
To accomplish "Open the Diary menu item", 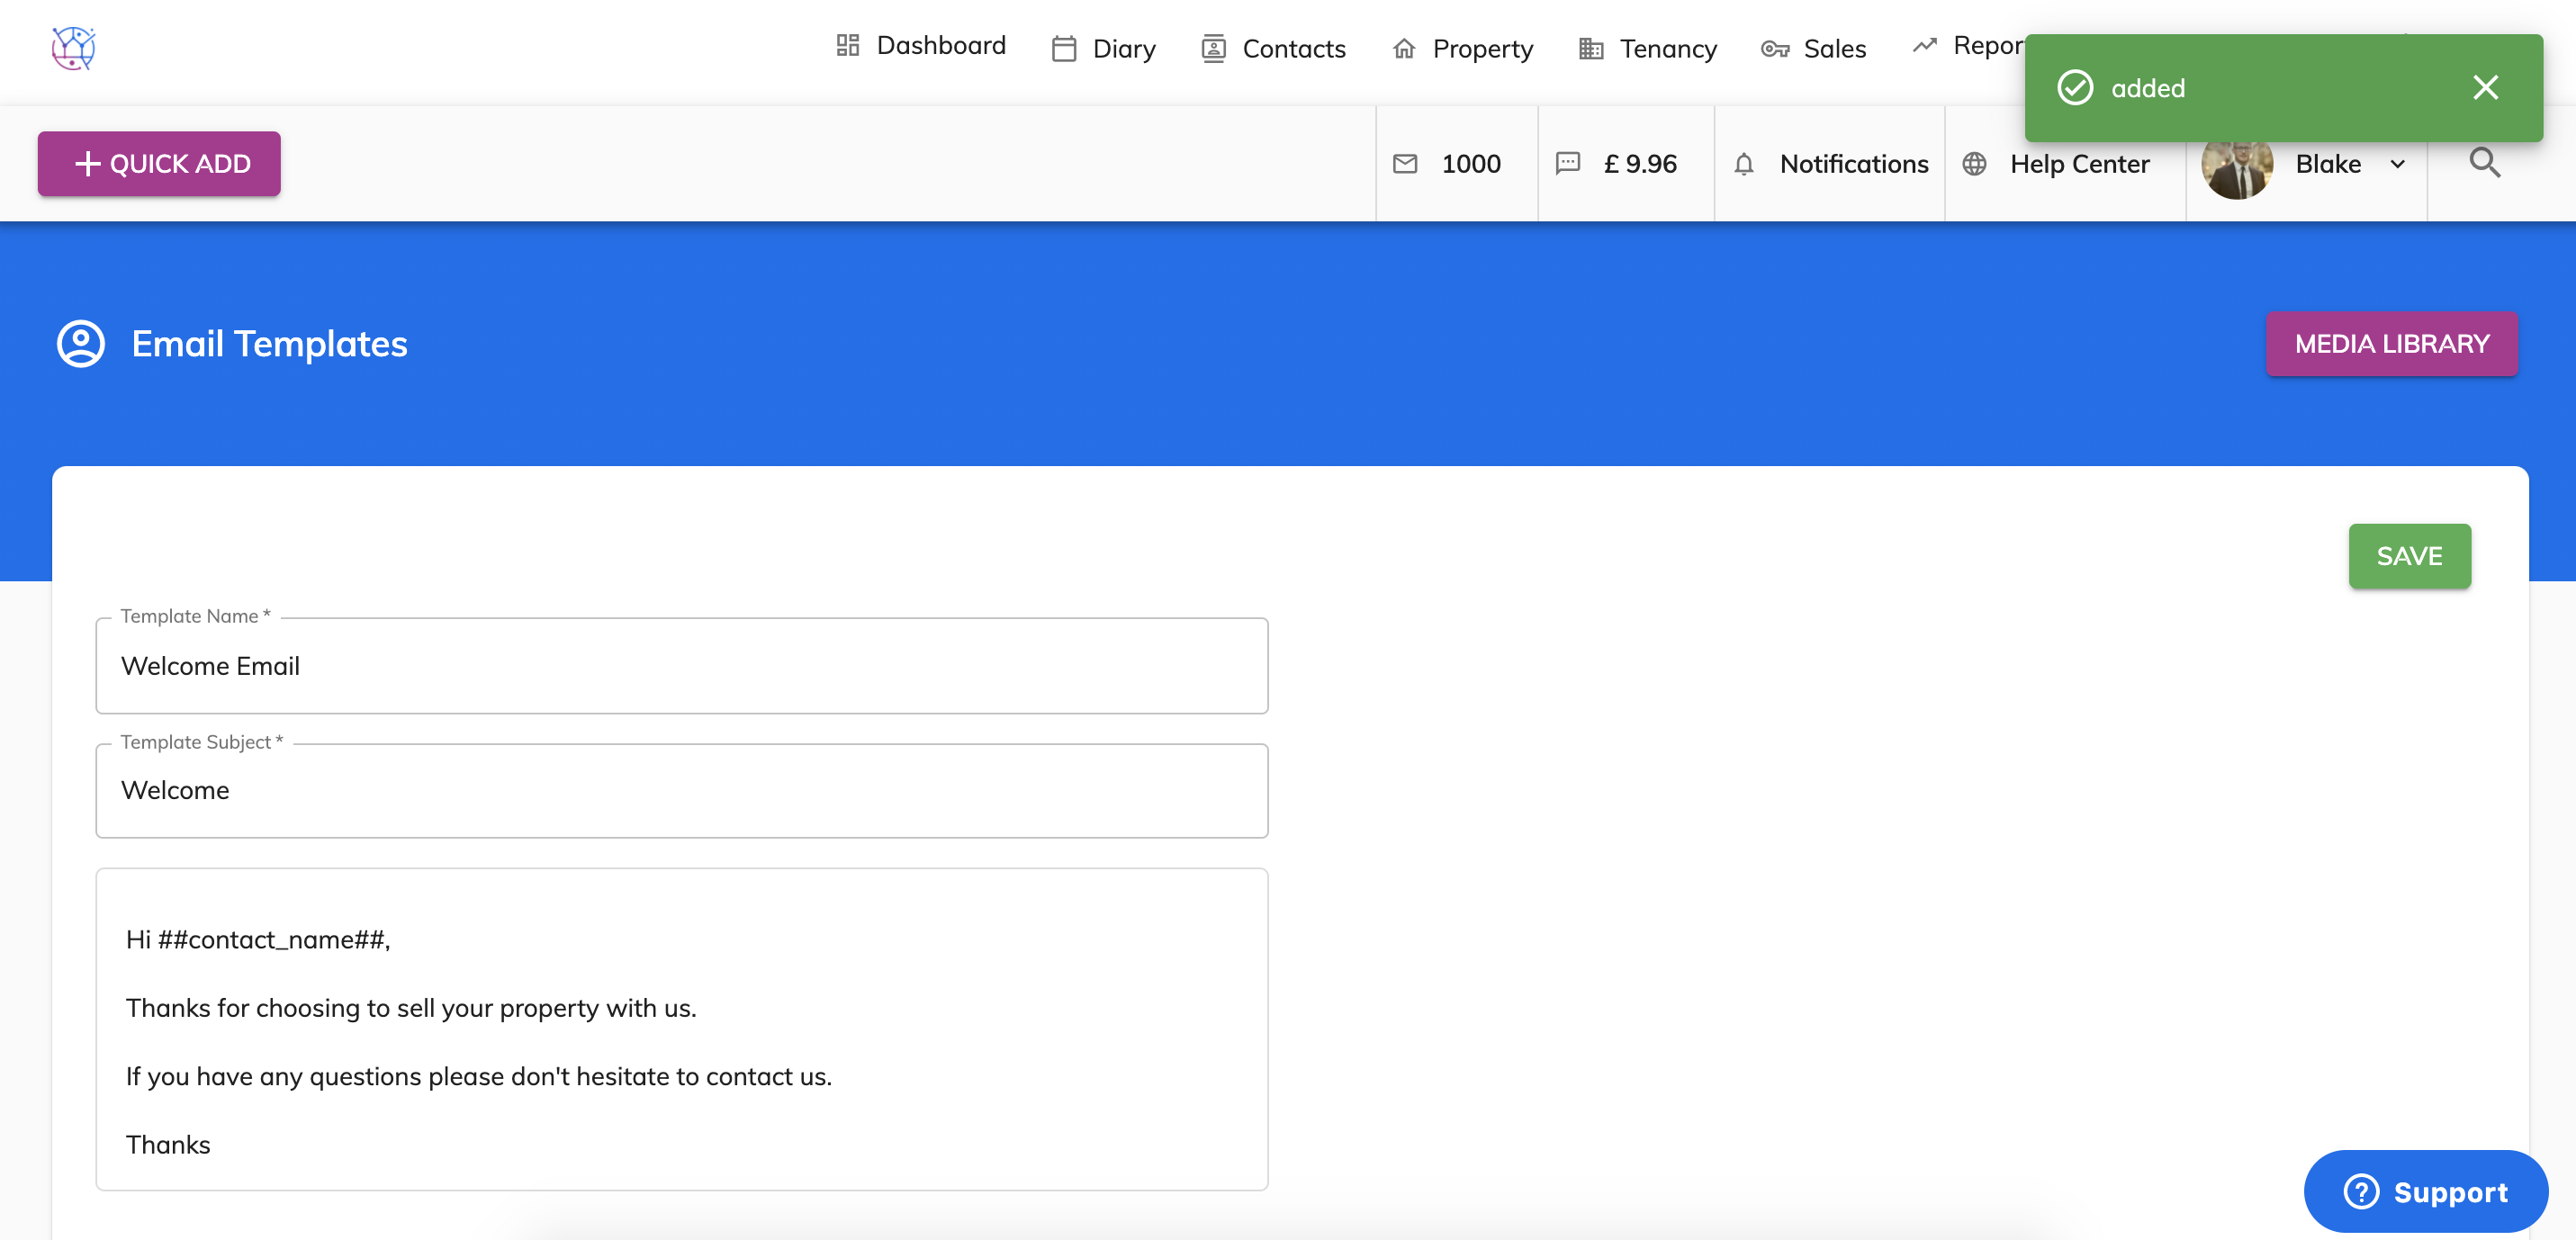I will click(1104, 49).
